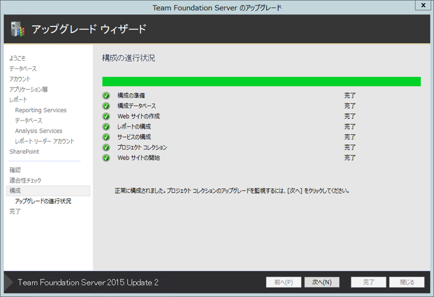Select the 完了 step in the sidebar
Screen dimensions: 434x297
[15, 211]
